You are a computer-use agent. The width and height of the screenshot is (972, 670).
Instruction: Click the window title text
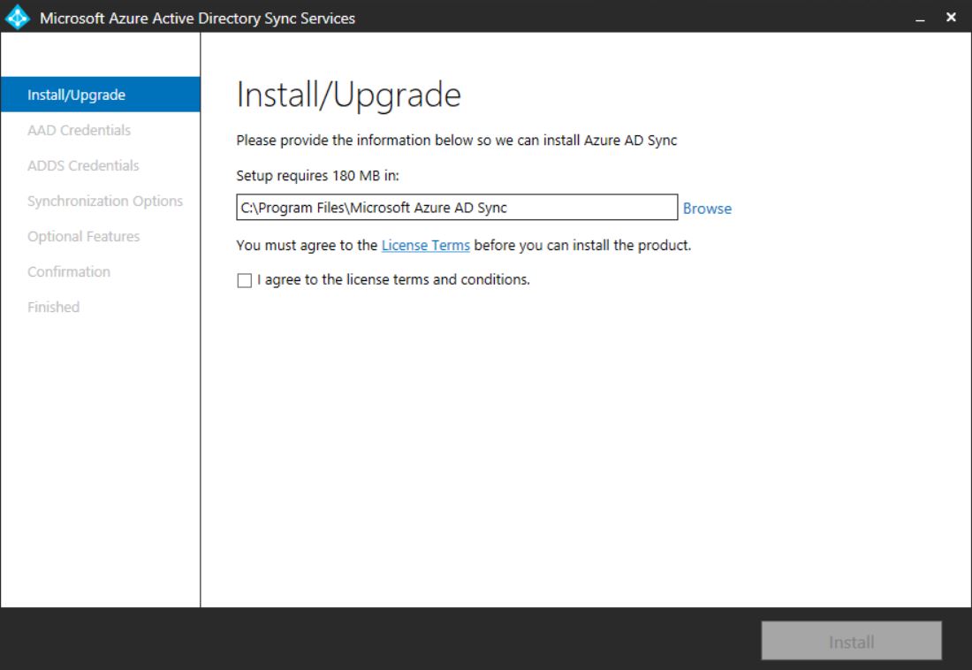[197, 19]
